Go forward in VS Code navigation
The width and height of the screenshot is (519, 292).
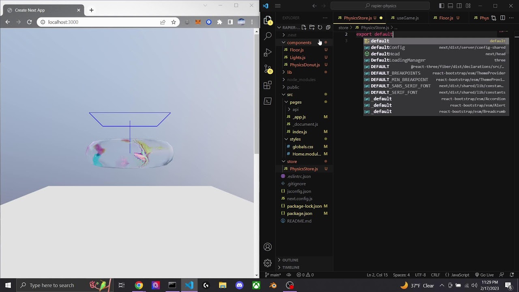pos(324,6)
